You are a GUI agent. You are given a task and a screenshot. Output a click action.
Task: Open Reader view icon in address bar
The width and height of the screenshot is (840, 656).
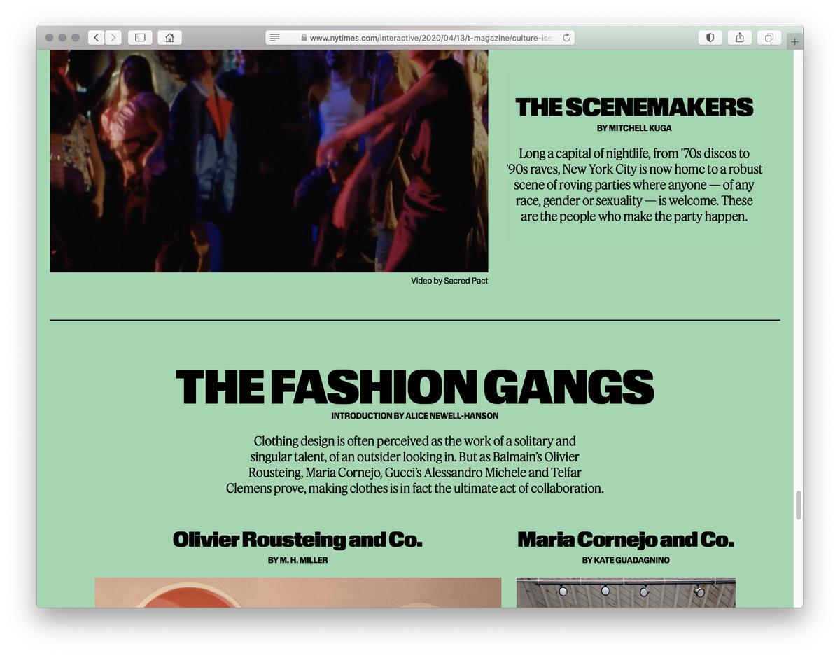coord(275,37)
